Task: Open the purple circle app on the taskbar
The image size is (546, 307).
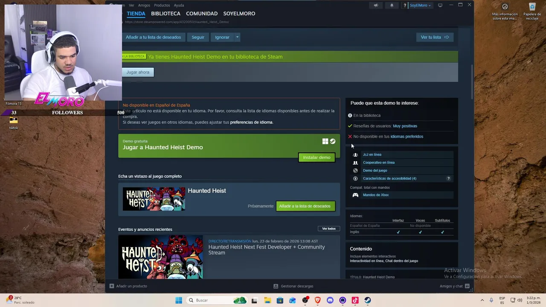Action: point(343,300)
